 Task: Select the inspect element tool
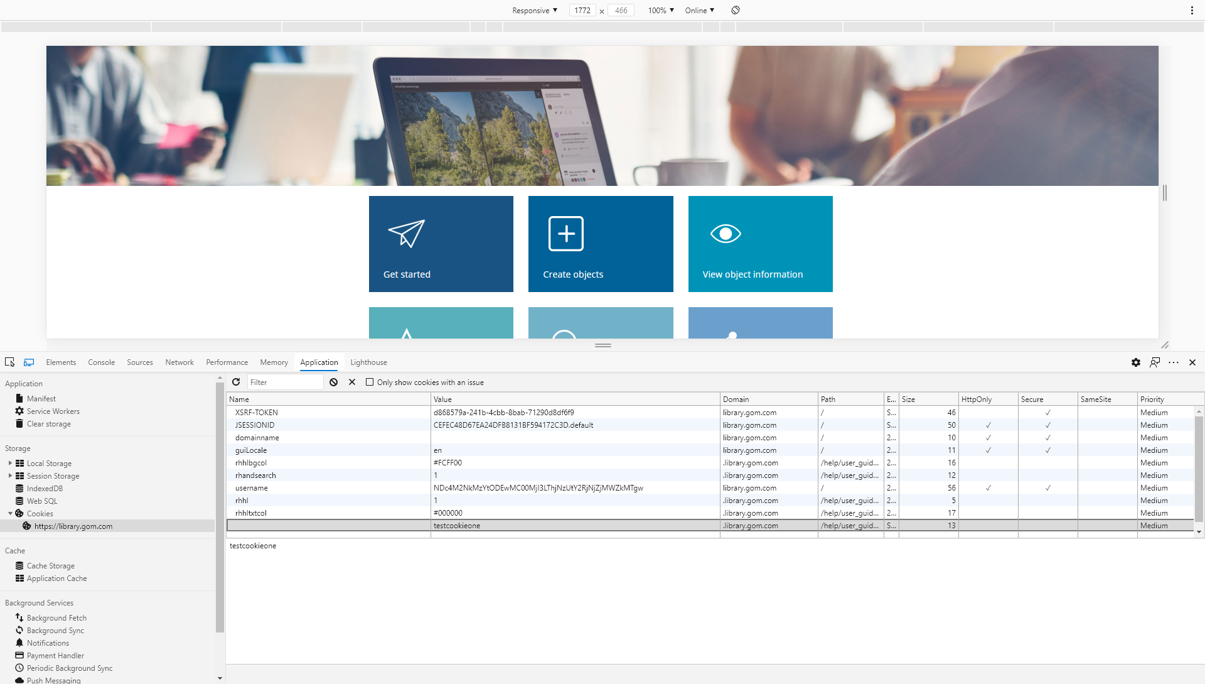pyautogui.click(x=9, y=362)
